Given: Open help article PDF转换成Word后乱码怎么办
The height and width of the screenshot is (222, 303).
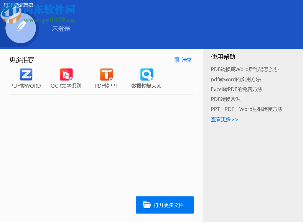Looking at the screenshot, I should coord(245,69).
